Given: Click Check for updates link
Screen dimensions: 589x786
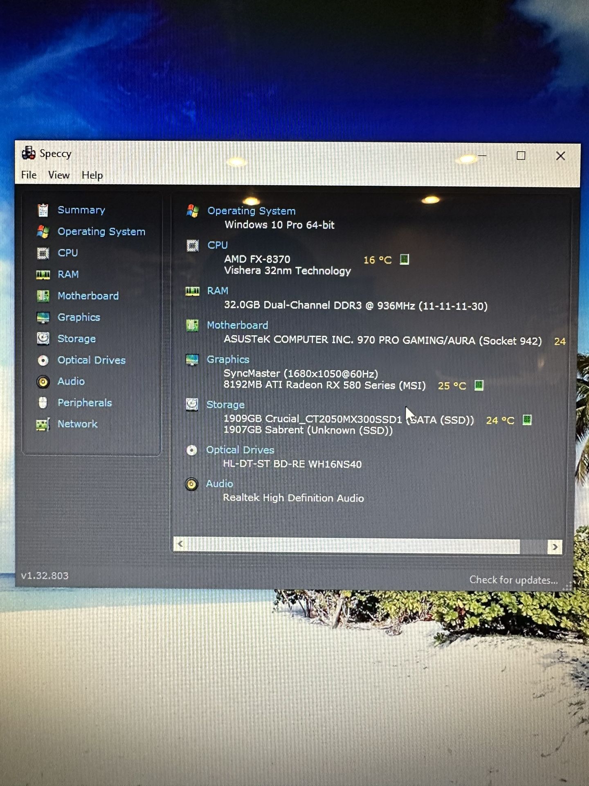Looking at the screenshot, I should point(514,580).
